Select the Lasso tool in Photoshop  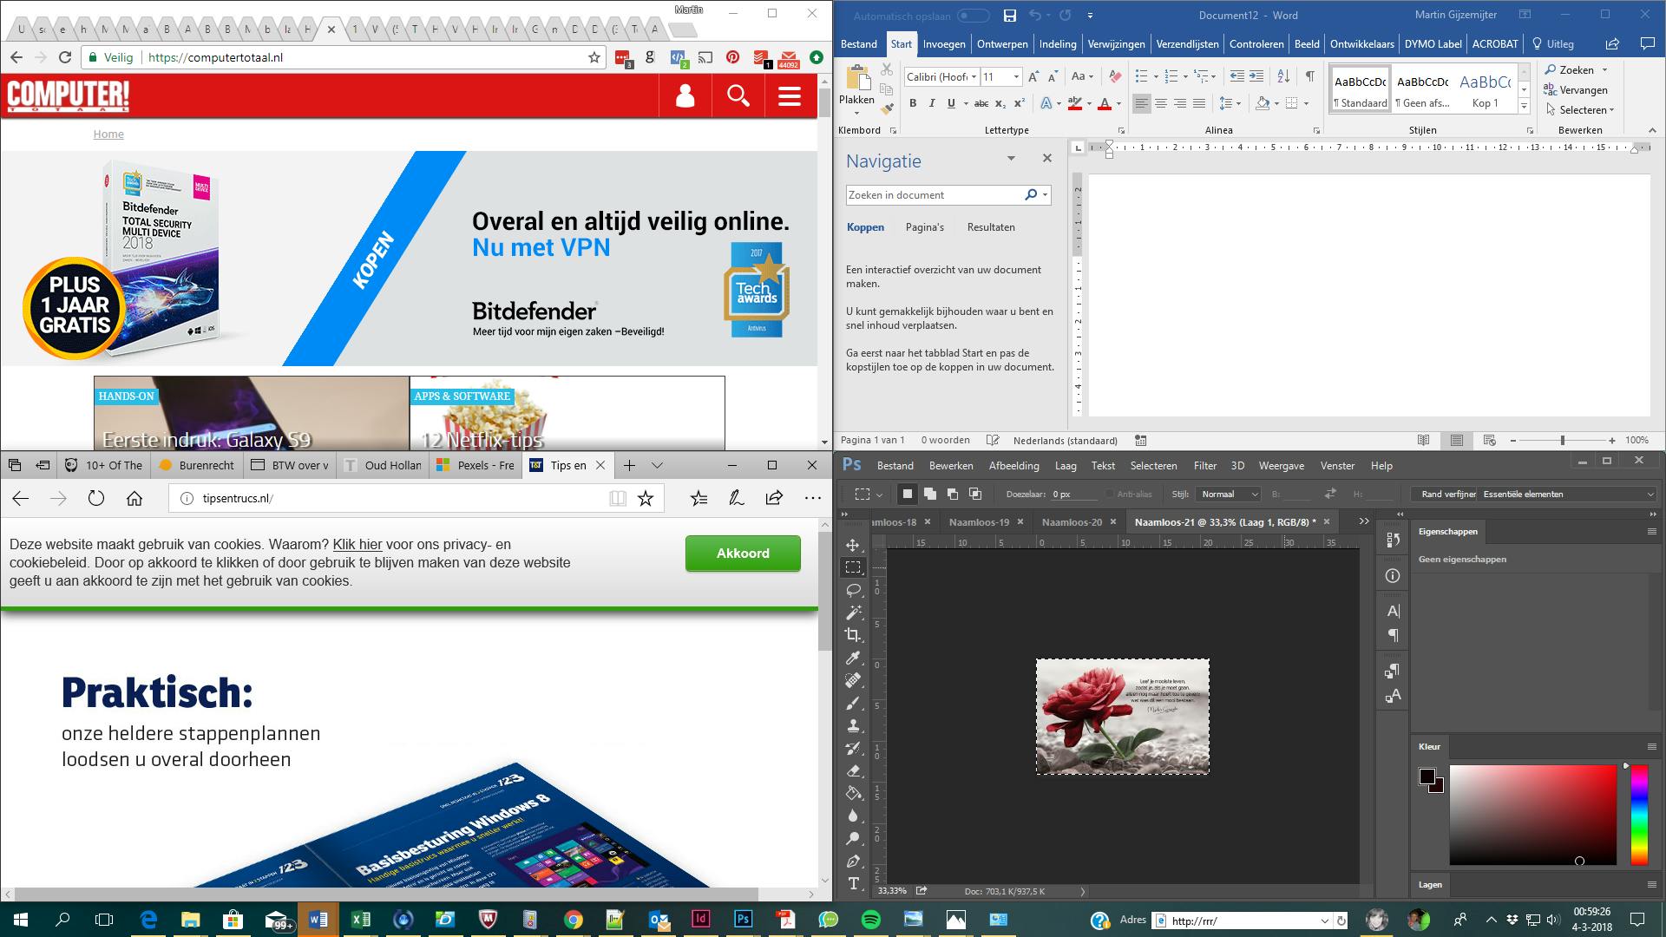tap(853, 590)
